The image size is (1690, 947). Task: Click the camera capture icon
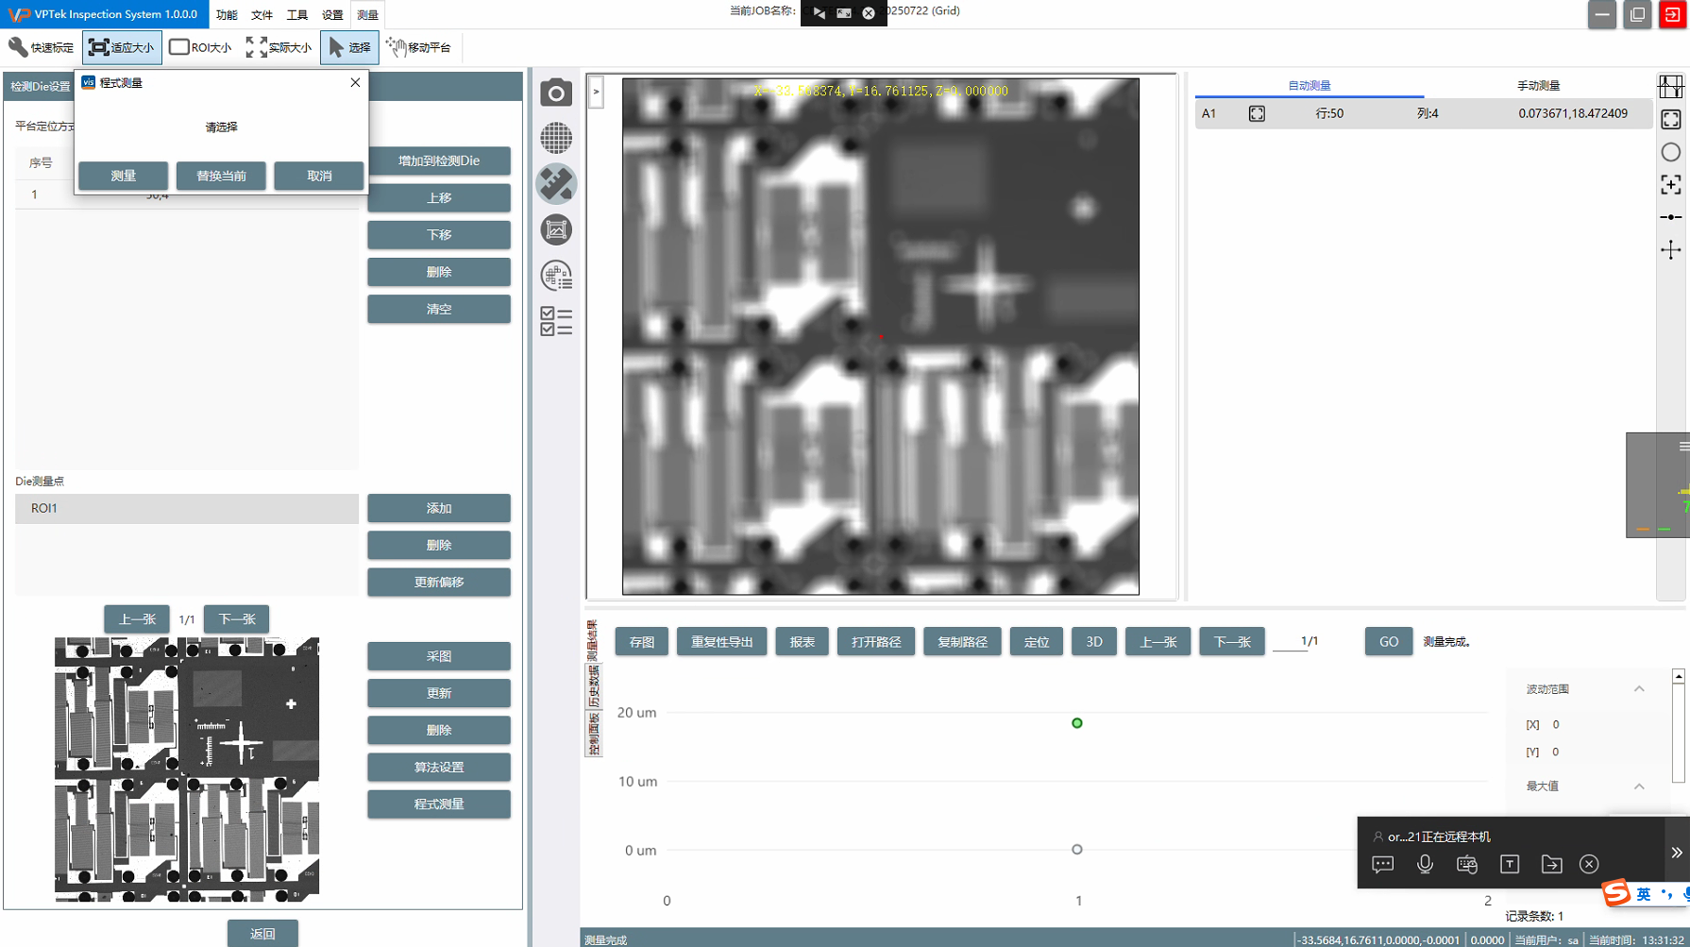(x=556, y=93)
